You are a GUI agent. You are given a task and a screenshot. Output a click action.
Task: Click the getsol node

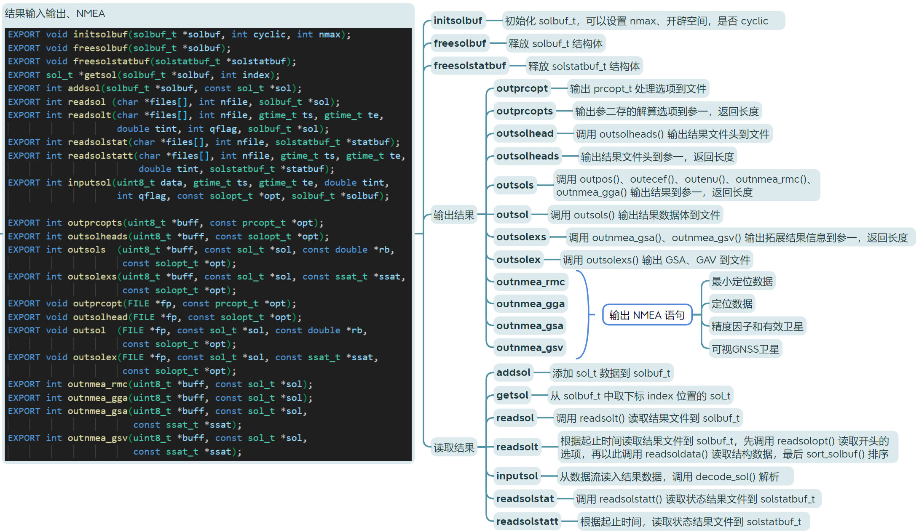(x=512, y=395)
